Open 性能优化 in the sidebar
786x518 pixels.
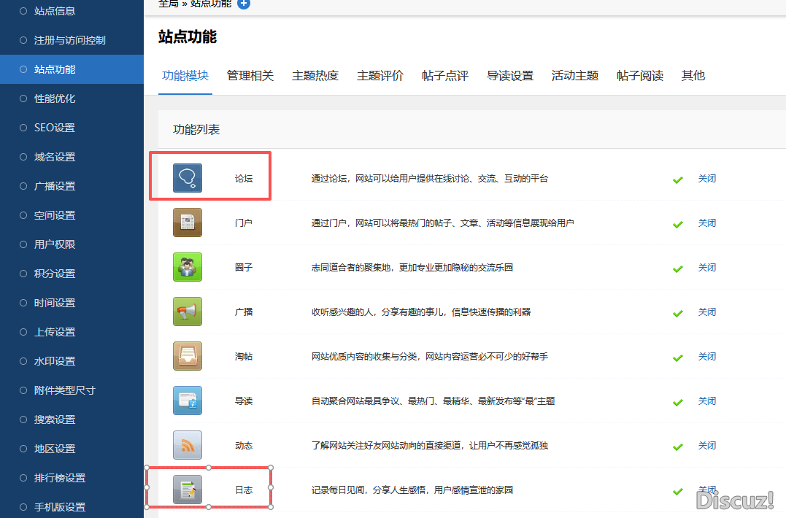[x=55, y=98]
